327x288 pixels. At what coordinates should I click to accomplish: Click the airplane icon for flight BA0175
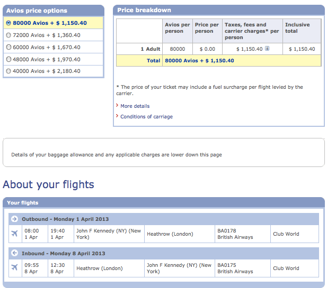coord(15,267)
